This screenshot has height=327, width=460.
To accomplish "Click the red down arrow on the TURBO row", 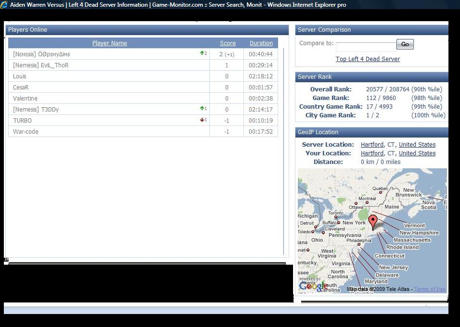I will [x=202, y=120].
